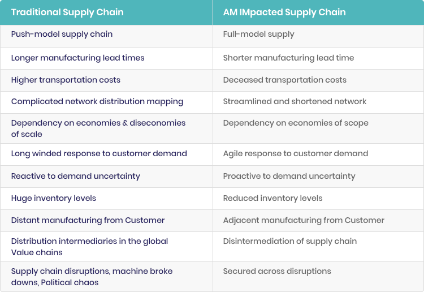Select the Push-model supply chain cell
The width and height of the screenshot is (424, 292).
(x=106, y=36)
